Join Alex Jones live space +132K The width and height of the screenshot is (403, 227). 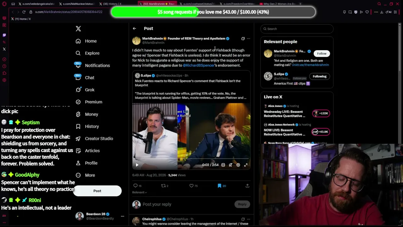click(321, 113)
